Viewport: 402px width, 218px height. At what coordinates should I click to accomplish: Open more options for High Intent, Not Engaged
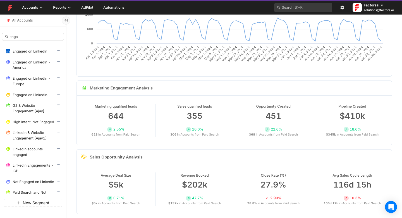58,121
